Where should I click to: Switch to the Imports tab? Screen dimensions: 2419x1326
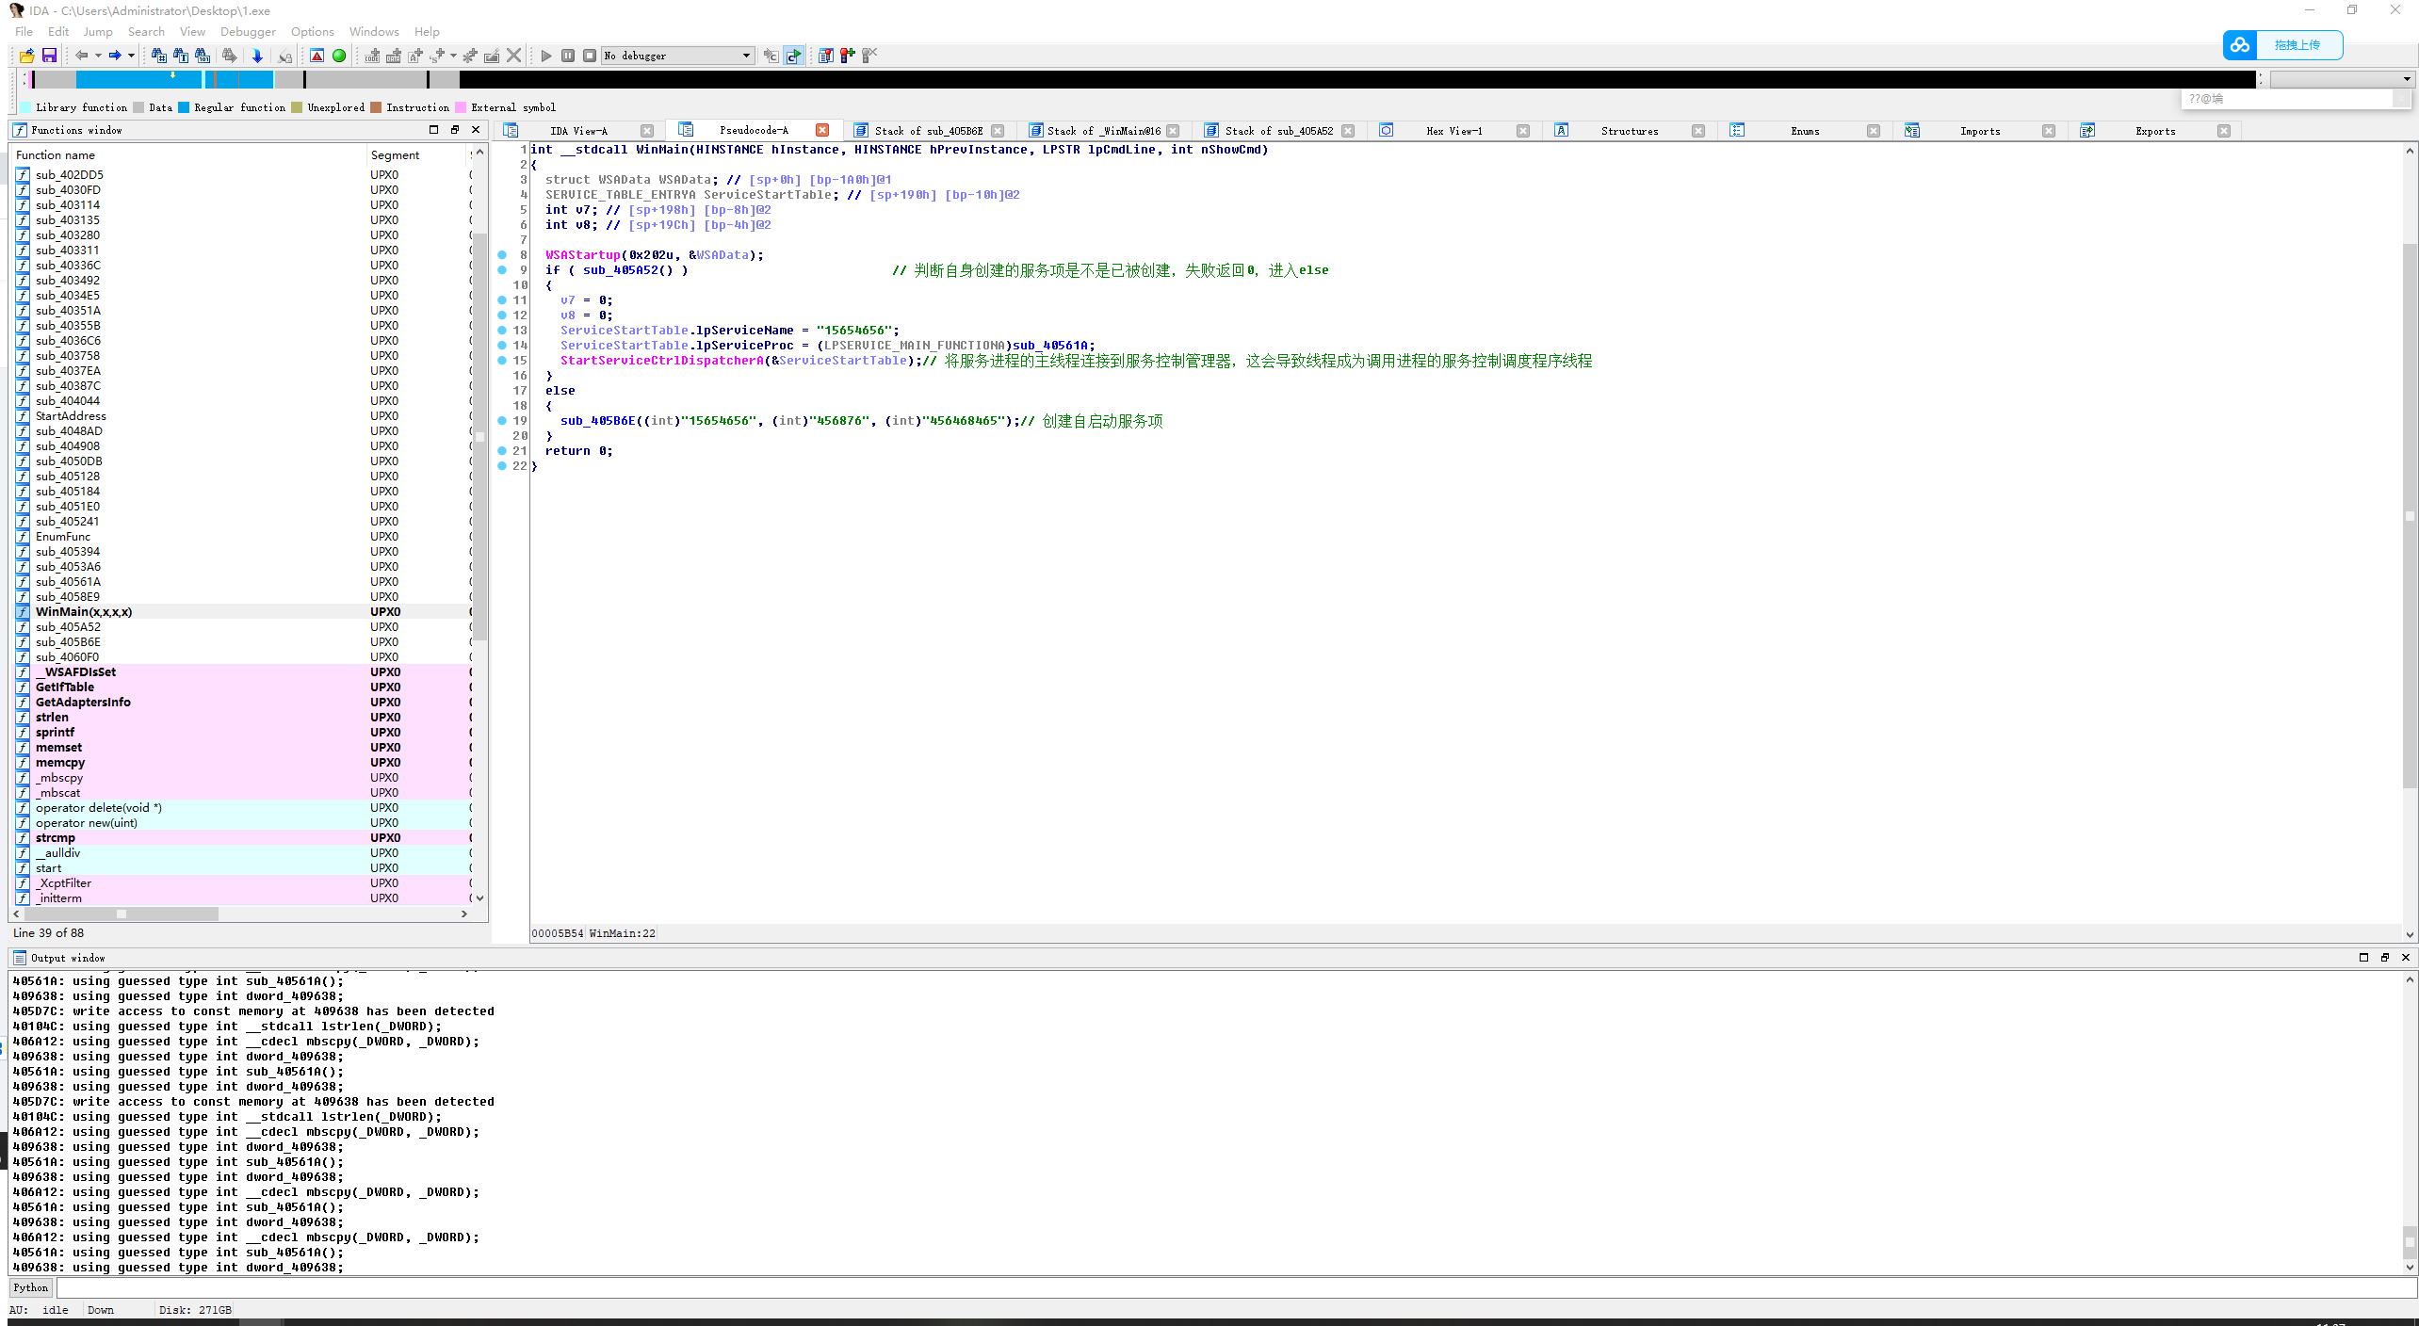tap(1979, 131)
